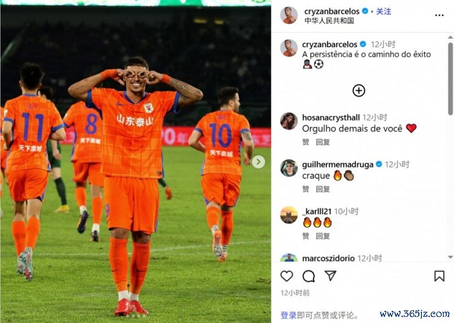Reply to hosanacrysthall's comment via 回复

[x=323, y=142]
